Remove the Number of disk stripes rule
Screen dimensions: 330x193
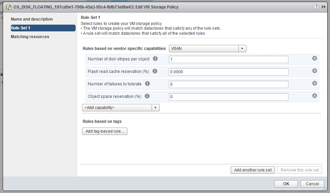(314, 58)
